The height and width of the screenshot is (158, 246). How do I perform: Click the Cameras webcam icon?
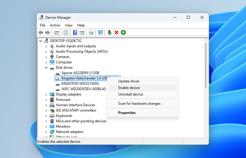(x=52, y=57)
